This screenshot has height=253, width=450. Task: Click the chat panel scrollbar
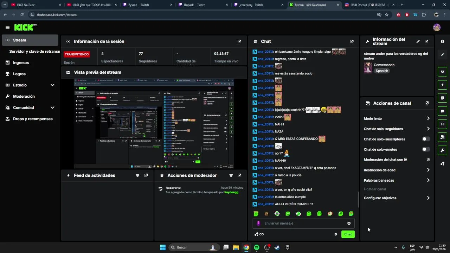pos(359,200)
